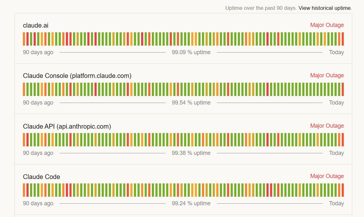Click 'Today' label under claude.ai chart
Screen dimensions: 364x217
(336, 52)
